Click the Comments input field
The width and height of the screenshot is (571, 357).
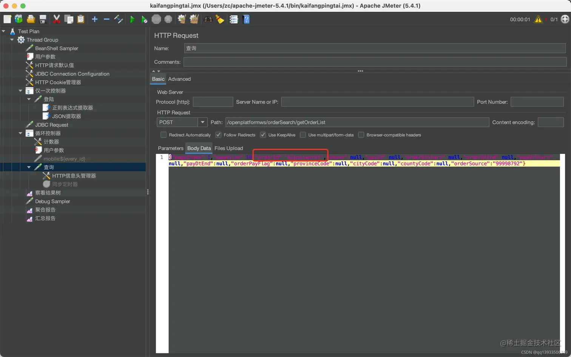click(375, 62)
